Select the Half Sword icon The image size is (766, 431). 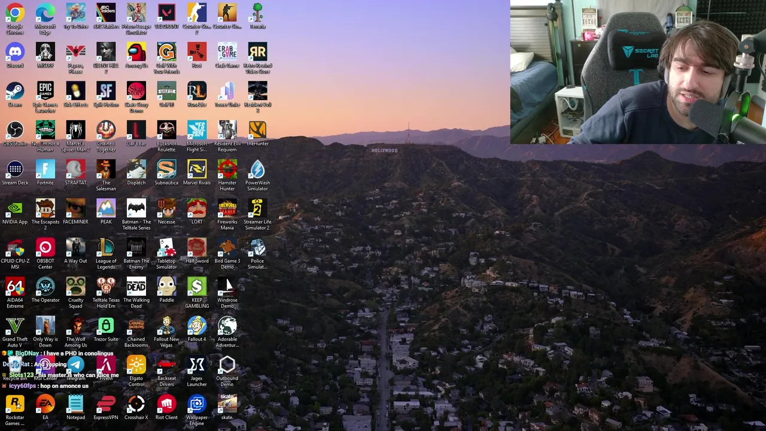tap(197, 247)
